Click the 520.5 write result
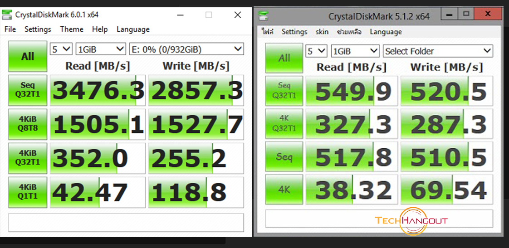Viewport: 509px width, 248px height. 447,91
